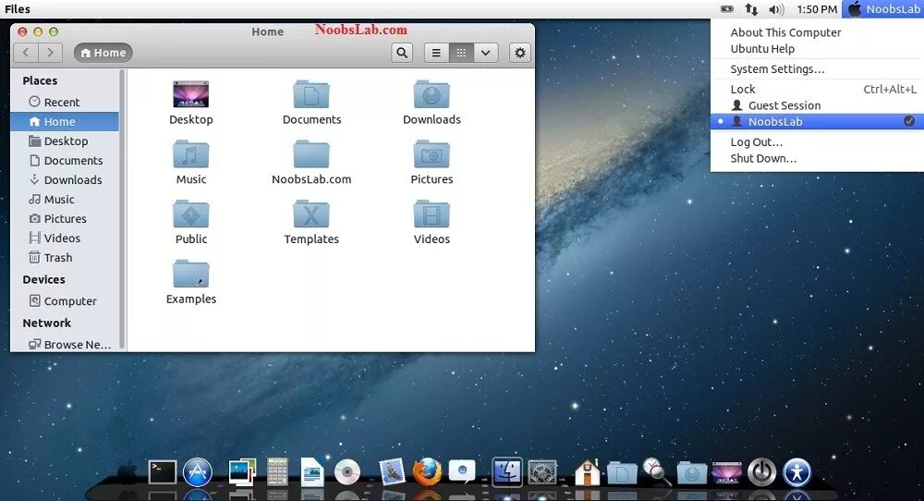Click the Desktop screen icon in the dock
The height and width of the screenshot is (501, 924).
(x=727, y=472)
